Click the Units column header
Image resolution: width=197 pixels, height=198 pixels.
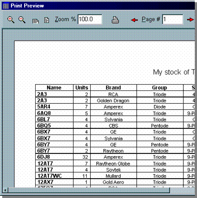pyautogui.click(x=82, y=88)
